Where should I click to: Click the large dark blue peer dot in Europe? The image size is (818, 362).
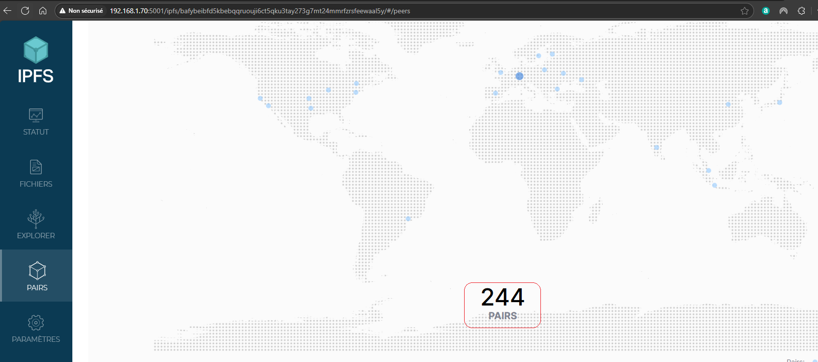point(519,76)
